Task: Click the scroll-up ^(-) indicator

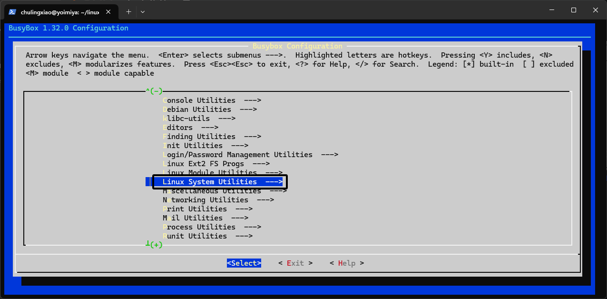Action: 154,90
